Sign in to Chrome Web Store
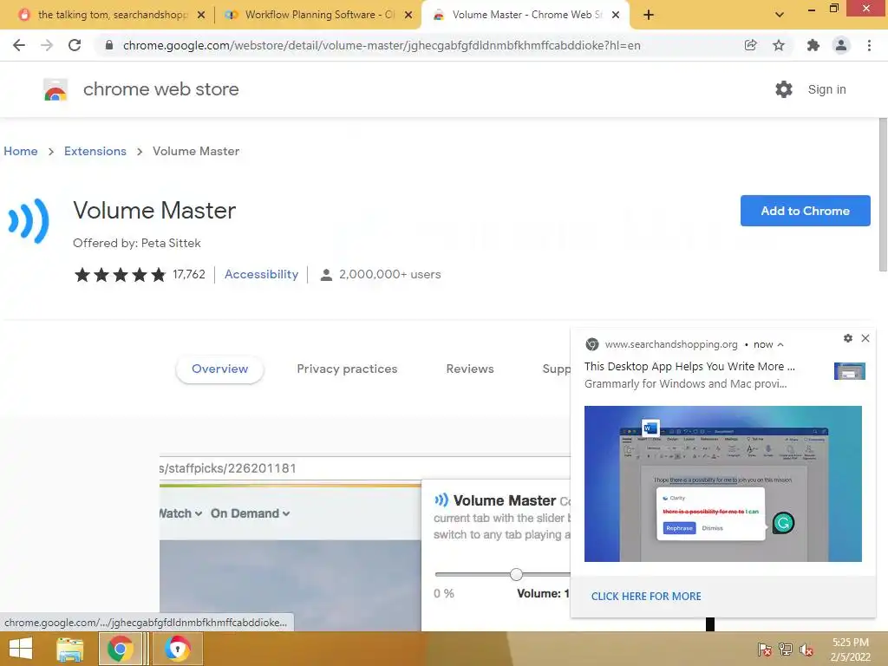 click(826, 89)
